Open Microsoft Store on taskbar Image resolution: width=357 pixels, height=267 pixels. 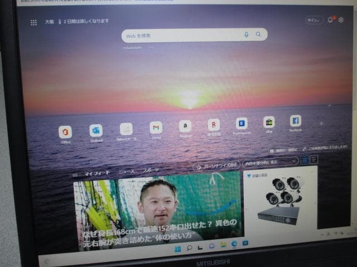245,243
